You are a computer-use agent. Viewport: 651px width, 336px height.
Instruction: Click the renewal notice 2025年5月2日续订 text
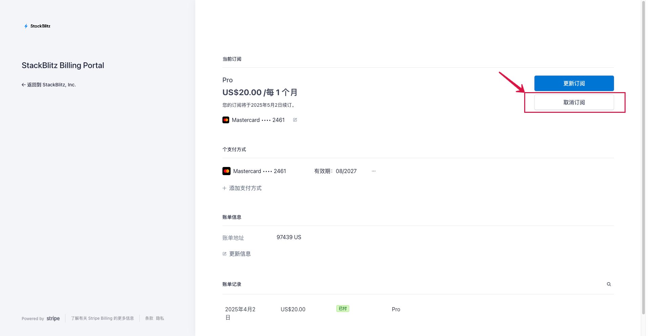point(259,105)
